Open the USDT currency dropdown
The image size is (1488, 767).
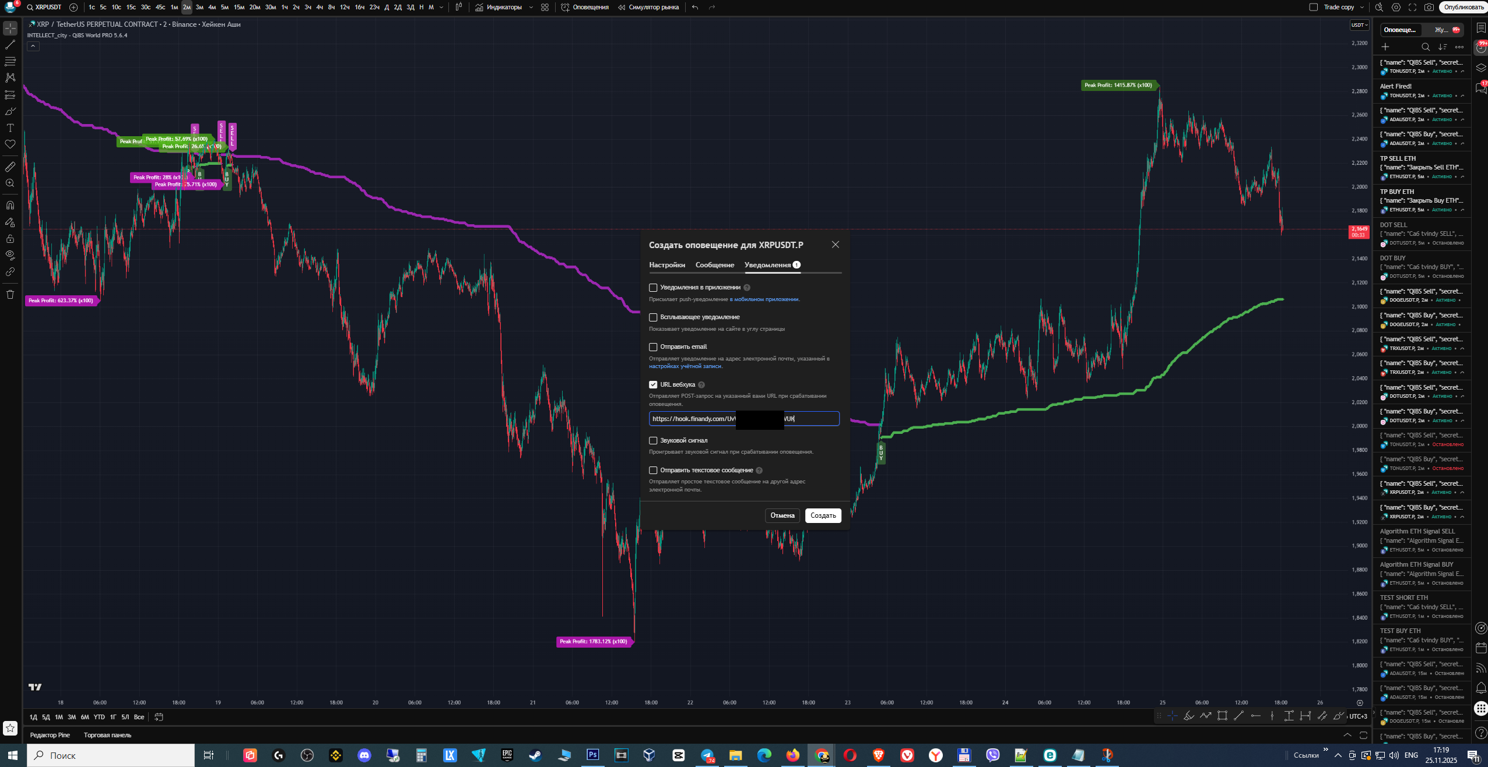click(1359, 25)
